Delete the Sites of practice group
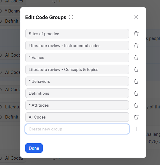Screen dimensions: 160x165 point(136,34)
